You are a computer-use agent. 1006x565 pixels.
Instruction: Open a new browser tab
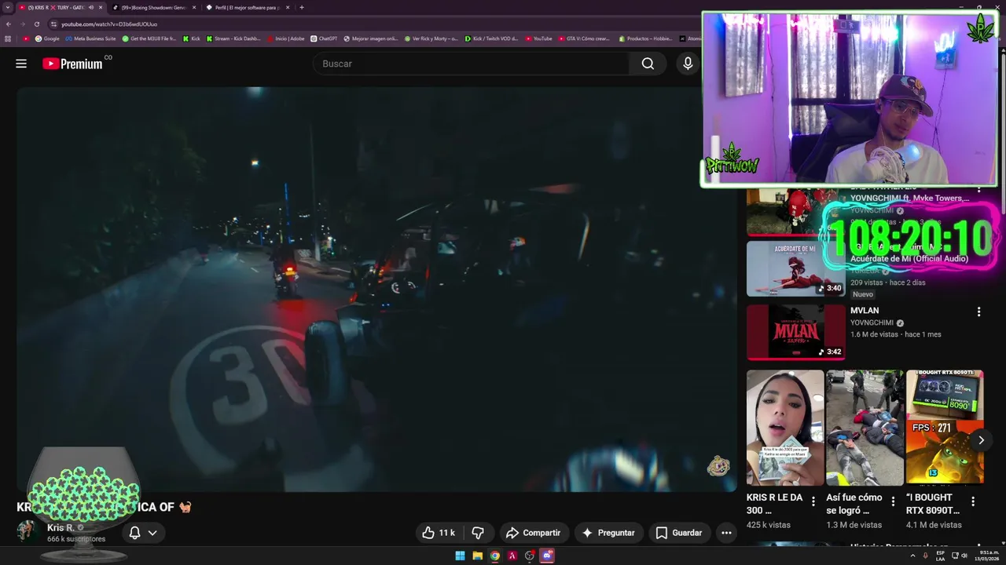click(302, 7)
